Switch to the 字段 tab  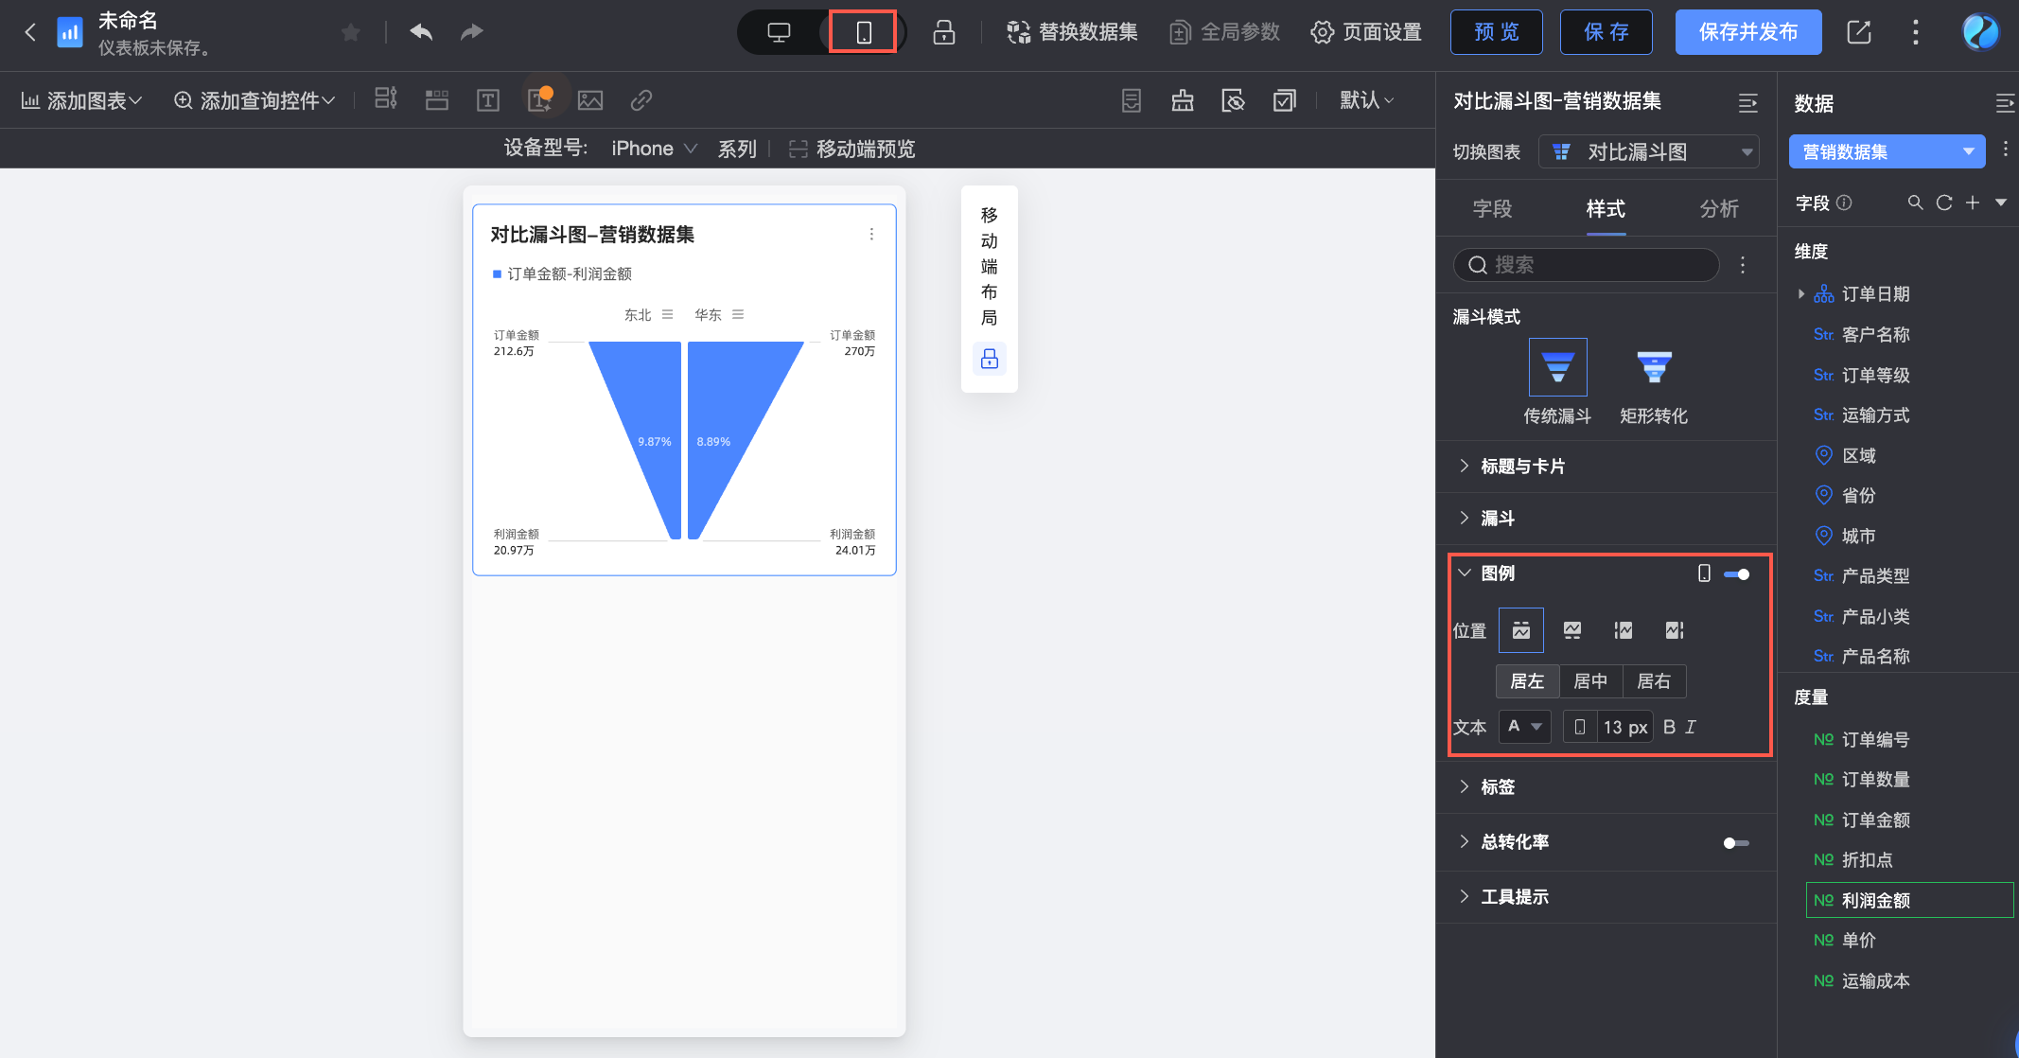[x=1492, y=209]
